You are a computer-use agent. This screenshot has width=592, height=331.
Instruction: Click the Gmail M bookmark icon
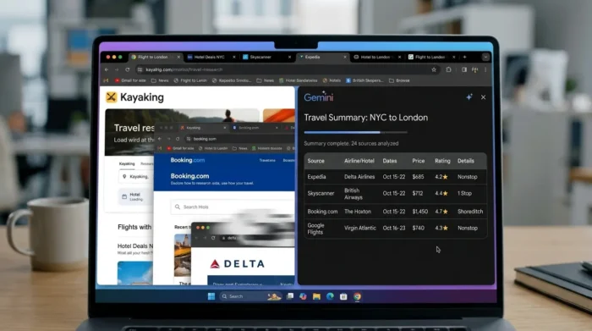tap(106, 80)
